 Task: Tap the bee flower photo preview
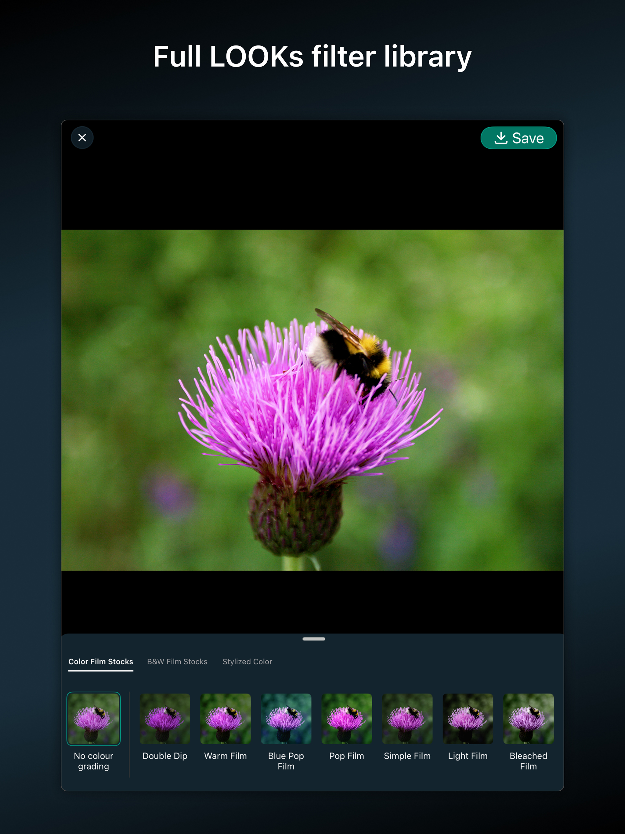tap(312, 400)
